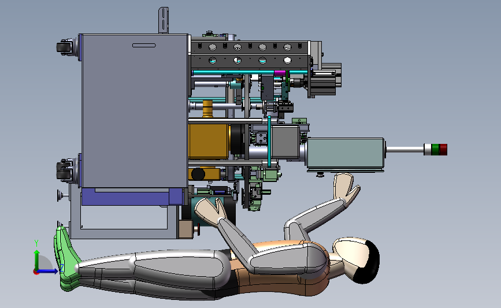The width and height of the screenshot is (501, 308).
Task: Select the mannequin's head
Action: coord(357,260)
